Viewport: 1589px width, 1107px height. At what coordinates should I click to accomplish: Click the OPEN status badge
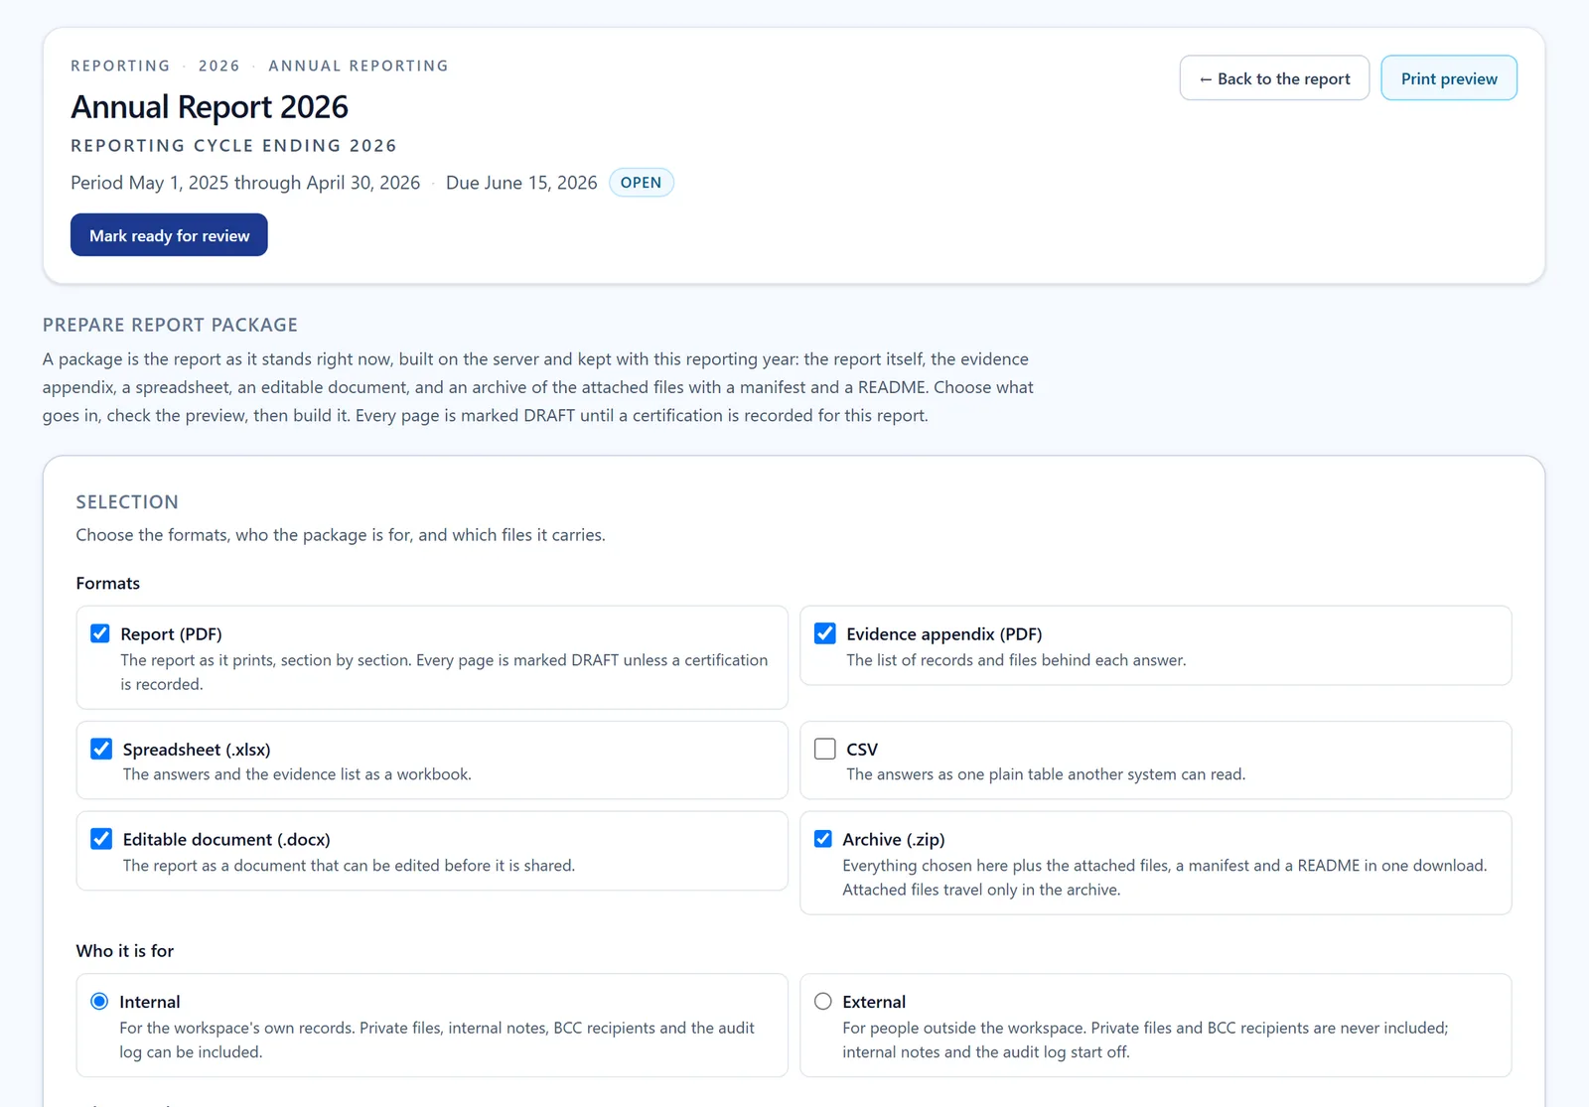[x=641, y=183]
